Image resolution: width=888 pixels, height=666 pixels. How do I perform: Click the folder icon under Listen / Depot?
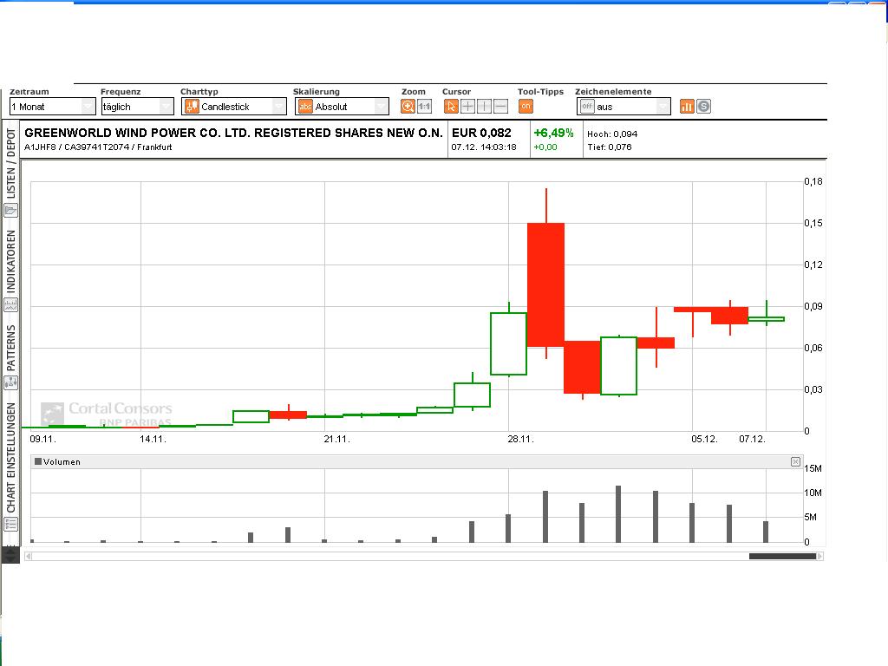[10, 211]
